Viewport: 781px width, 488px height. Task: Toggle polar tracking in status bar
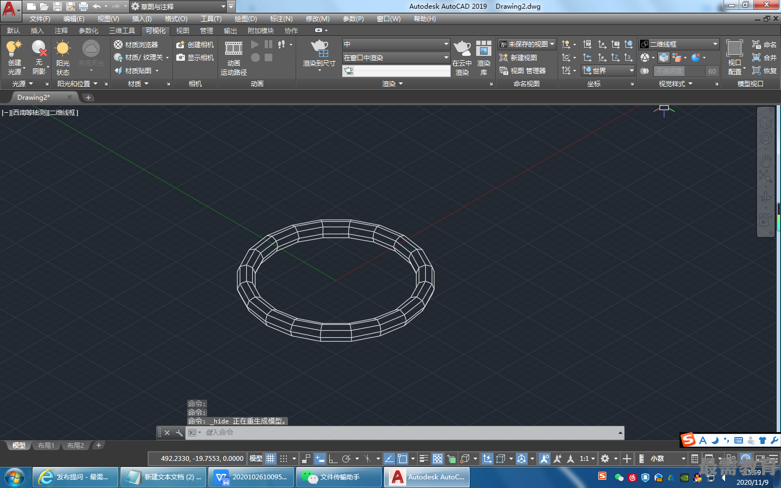(347, 459)
